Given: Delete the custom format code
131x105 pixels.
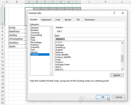Looking at the screenshot, I should click(x=117, y=75).
